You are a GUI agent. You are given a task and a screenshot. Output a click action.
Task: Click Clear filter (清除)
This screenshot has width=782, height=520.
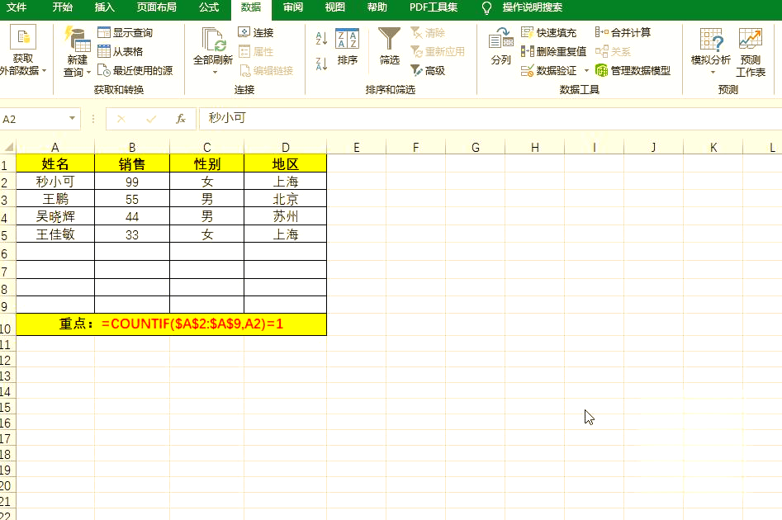click(428, 33)
